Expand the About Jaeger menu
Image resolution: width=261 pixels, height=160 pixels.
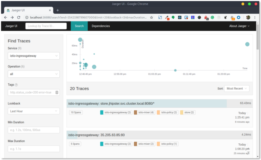(x=239, y=26)
